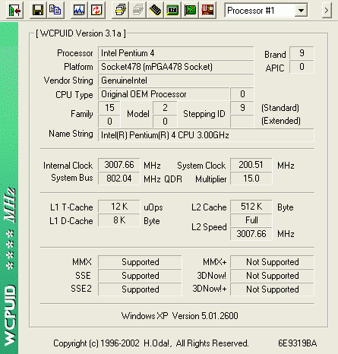This screenshot has height=354, width=338.
Task: Click the green PCI card icon
Action: [190, 11]
